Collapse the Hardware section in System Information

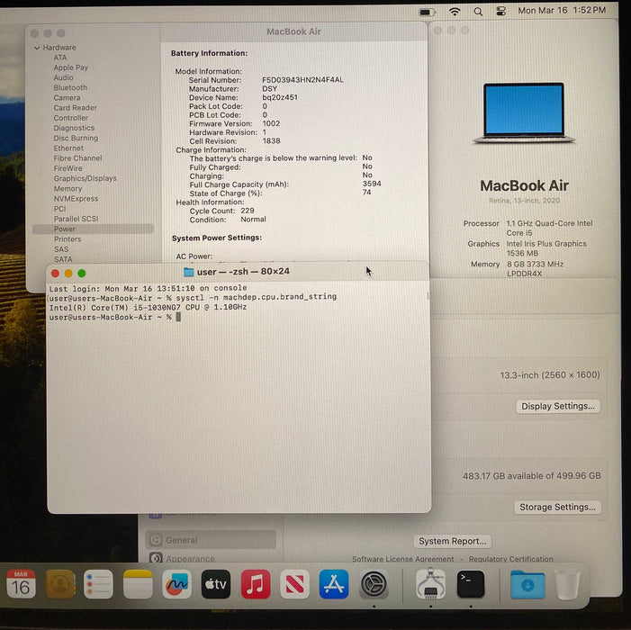[37, 48]
